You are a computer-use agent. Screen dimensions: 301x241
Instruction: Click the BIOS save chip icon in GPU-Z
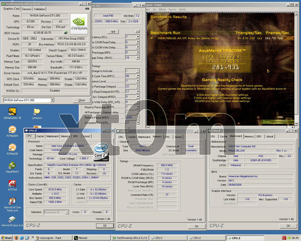click(x=66, y=33)
